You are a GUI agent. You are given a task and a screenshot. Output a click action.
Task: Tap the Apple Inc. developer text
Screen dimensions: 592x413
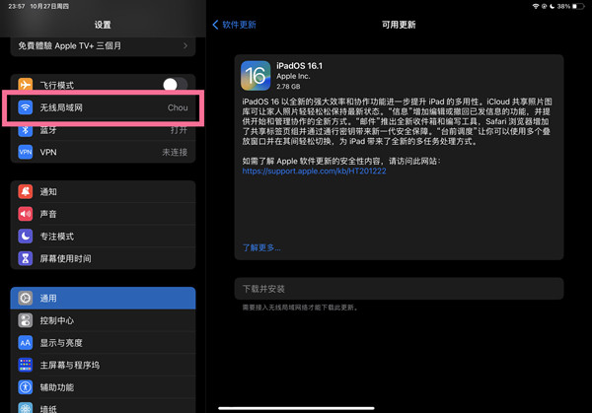pyautogui.click(x=293, y=76)
